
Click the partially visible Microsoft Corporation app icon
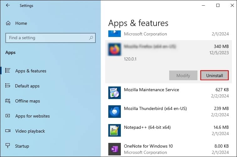point(115,34)
